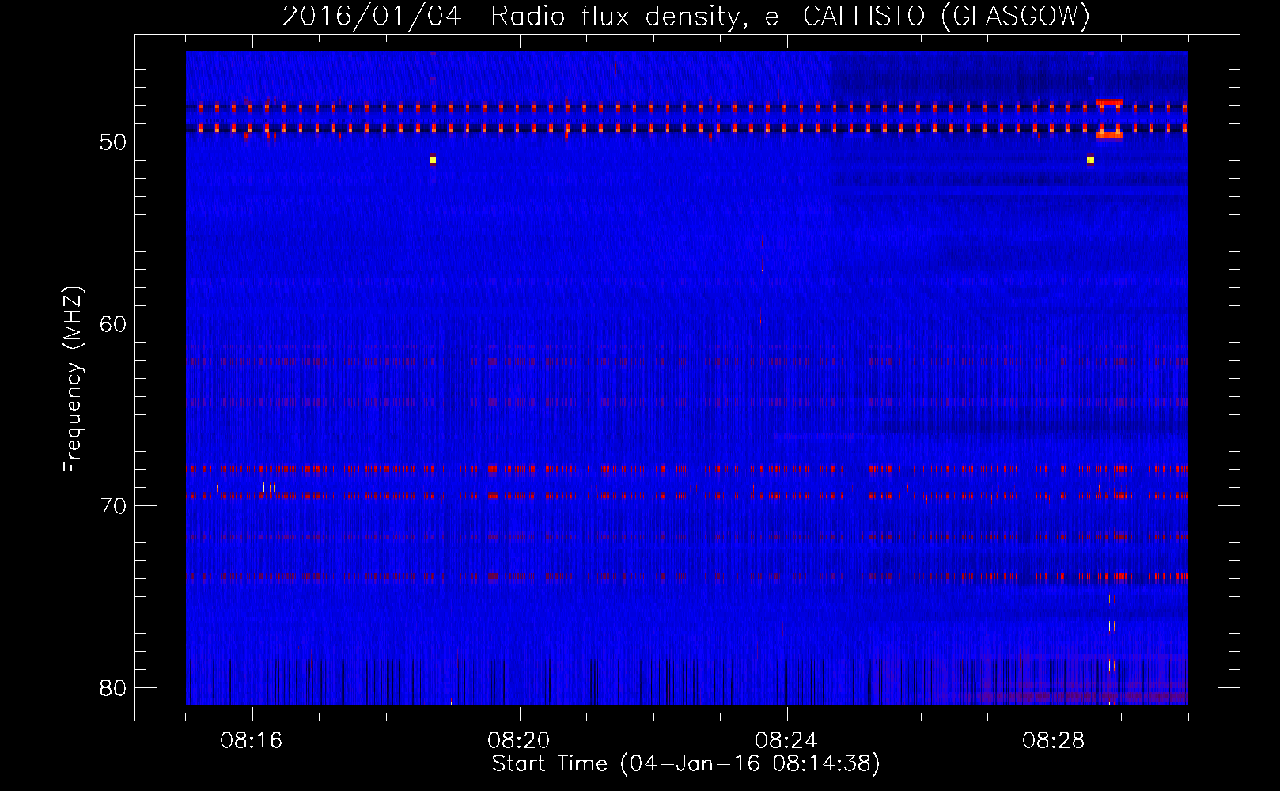
Task: Click the frequency tick label "60"
Action: (x=113, y=324)
